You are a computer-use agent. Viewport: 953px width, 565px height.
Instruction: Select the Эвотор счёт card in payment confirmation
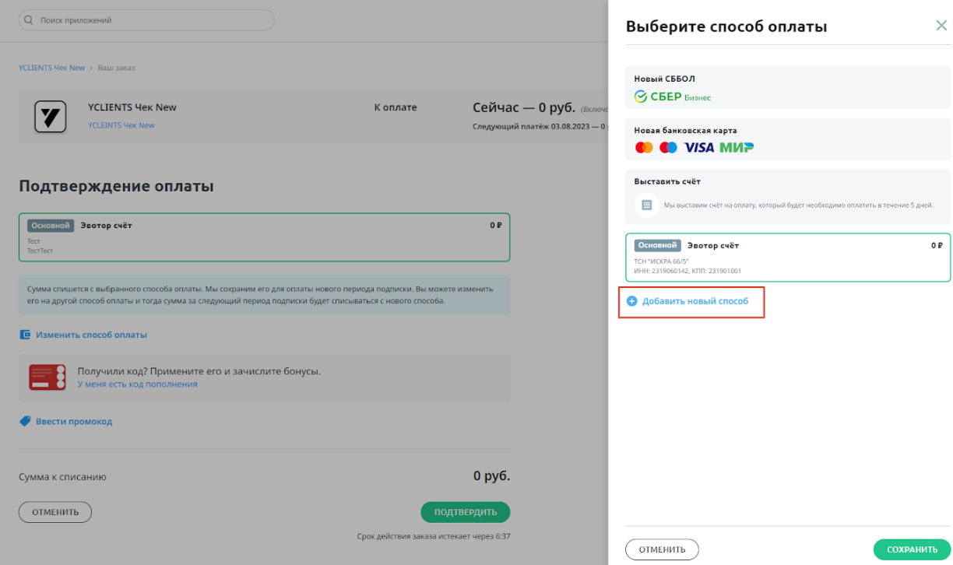[264, 237]
